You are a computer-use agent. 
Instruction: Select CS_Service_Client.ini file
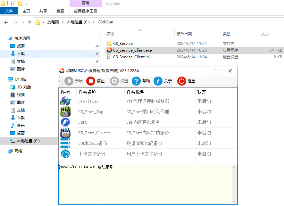(131, 57)
